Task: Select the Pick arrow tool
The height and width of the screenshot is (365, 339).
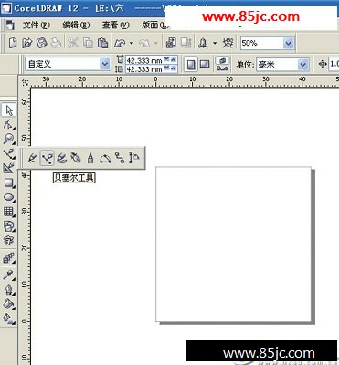Action: (9, 109)
